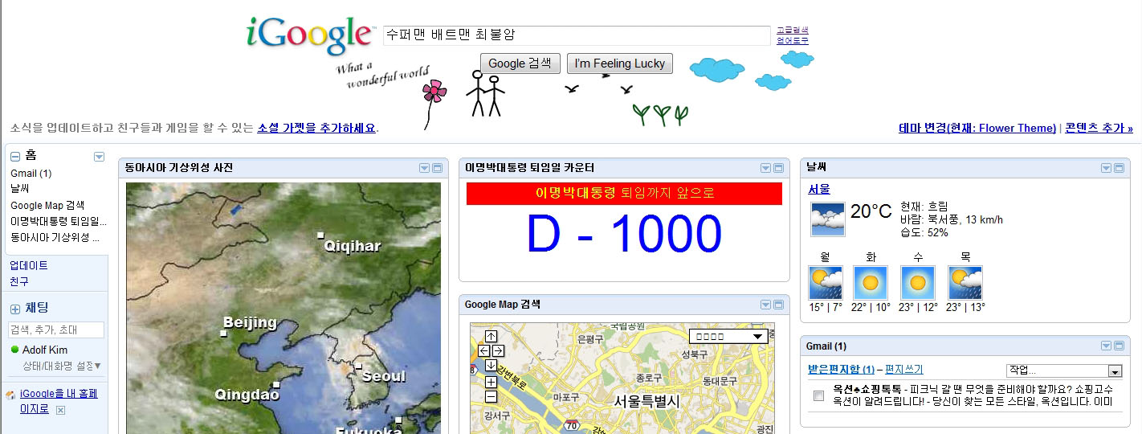Maximize the 이명박대통령 퇴임일 카운터 gadget

coord(779,168)
